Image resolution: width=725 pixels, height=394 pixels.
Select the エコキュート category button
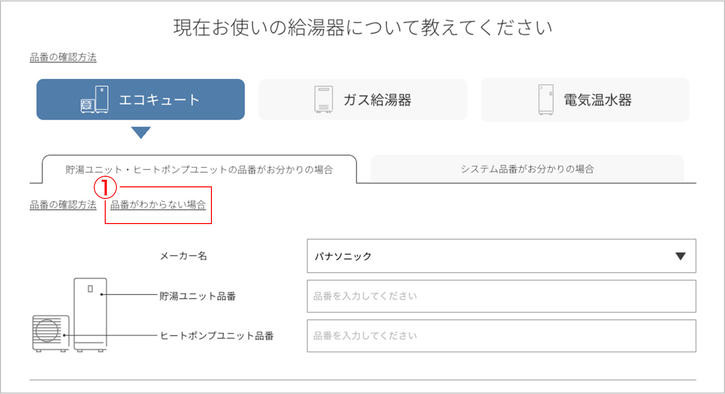(x=140, y=99)
